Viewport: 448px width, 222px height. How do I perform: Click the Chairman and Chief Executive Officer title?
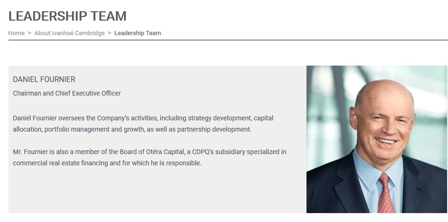(x=67, y=93)
